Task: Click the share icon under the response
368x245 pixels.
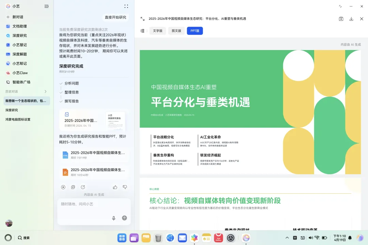Action: 83,187
